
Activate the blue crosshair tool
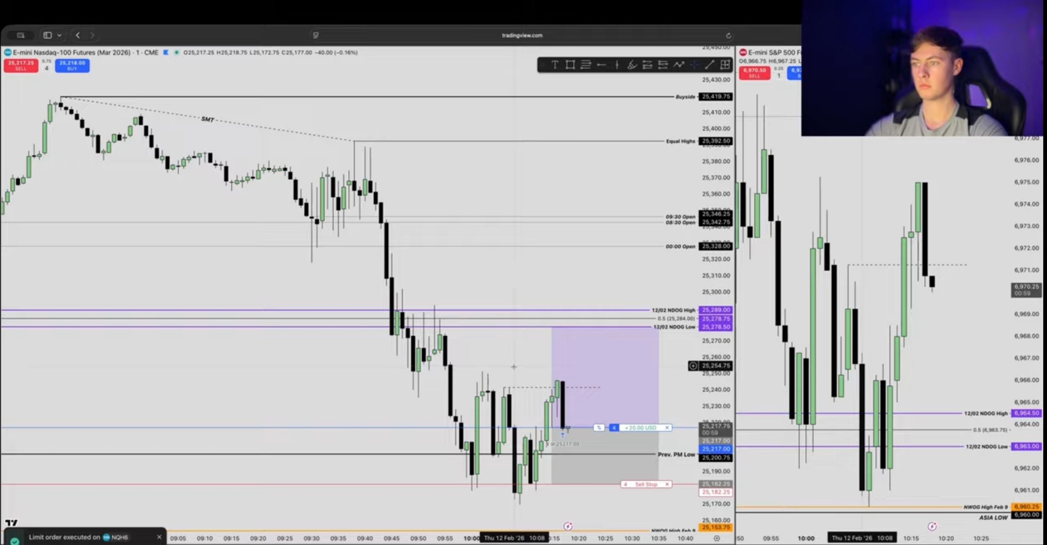[694, 65]
